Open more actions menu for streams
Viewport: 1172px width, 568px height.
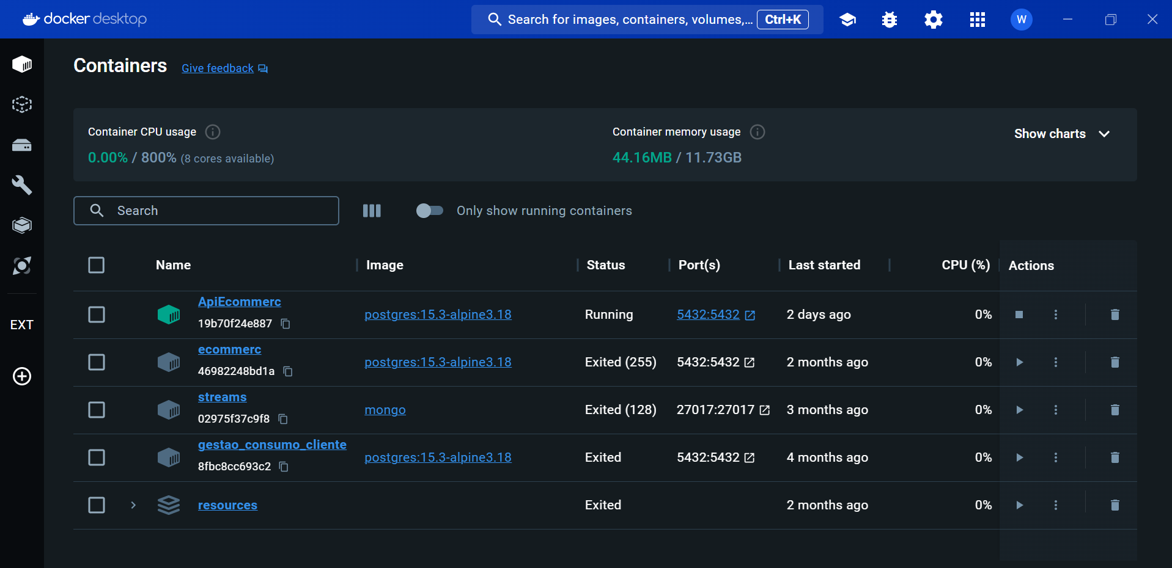1056,410
